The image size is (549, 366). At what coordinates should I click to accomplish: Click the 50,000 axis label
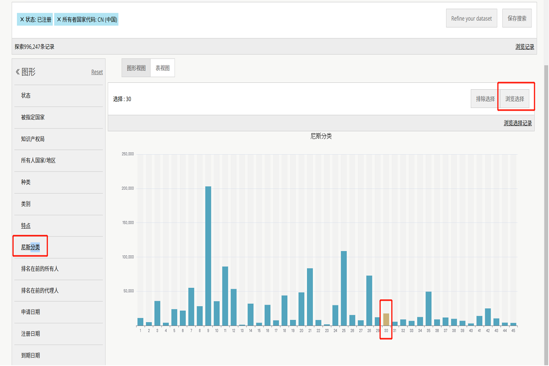point(128,291)
